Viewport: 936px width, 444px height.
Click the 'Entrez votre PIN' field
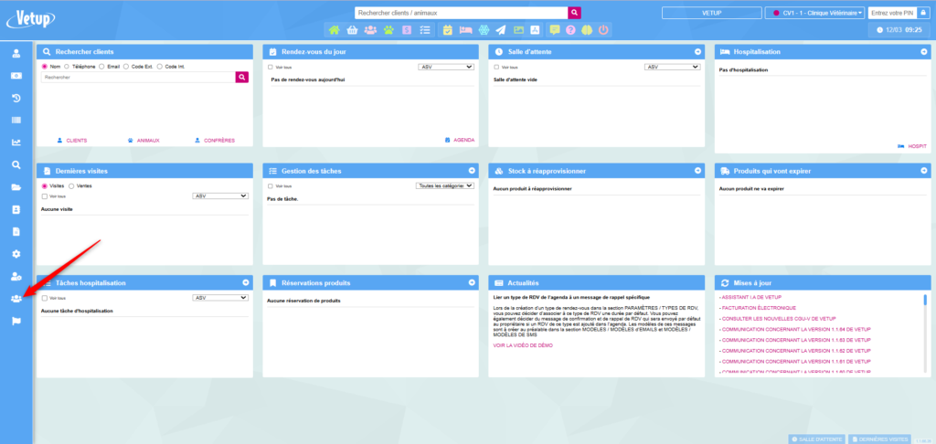pyautogui.click(x=892, y=13)
